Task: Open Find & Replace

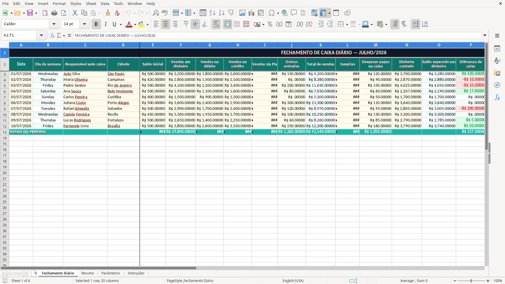Action: coord(156,13)
